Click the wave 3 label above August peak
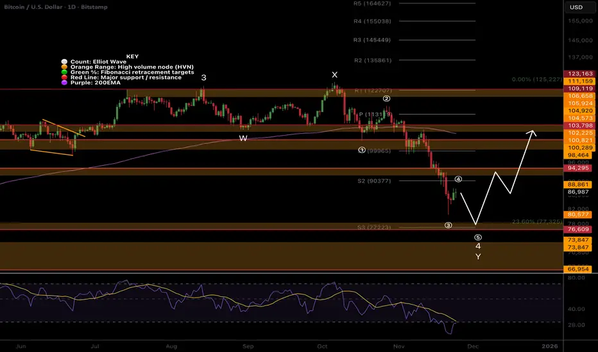 (203, 77)
